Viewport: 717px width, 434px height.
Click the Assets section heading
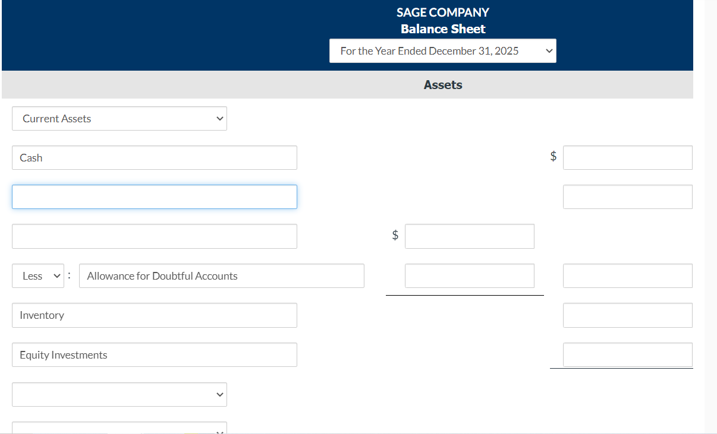click(x=443, y=85)
